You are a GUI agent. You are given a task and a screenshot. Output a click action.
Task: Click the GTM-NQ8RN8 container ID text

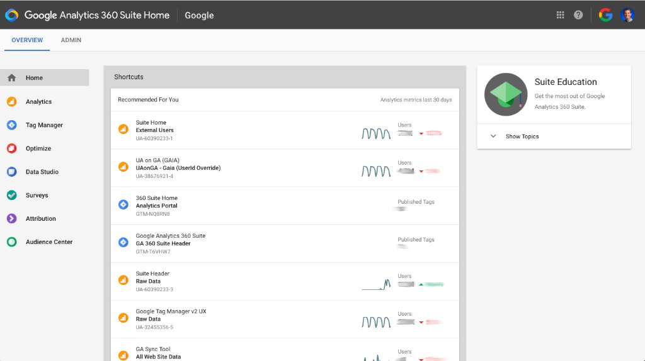152,214
